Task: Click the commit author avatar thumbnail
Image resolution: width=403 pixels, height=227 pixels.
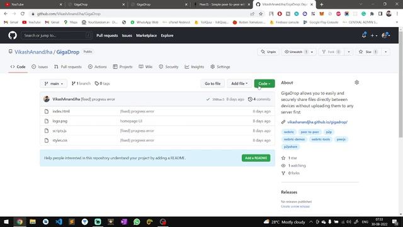Action: click(x=47, y=99)
